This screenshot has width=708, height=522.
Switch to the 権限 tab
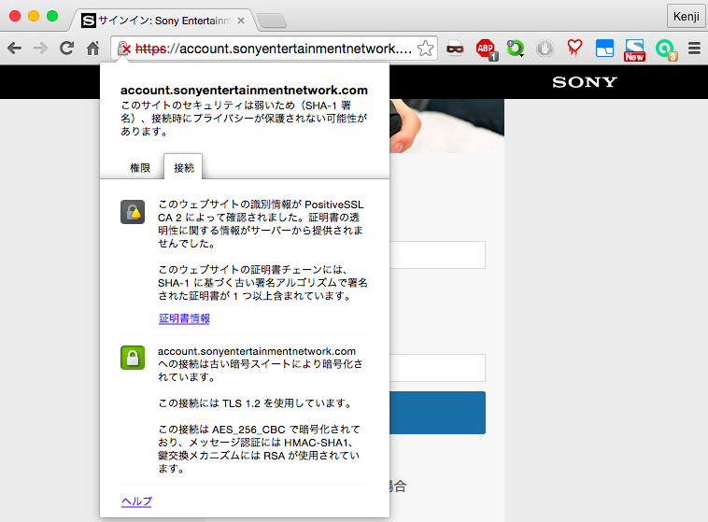140,168
